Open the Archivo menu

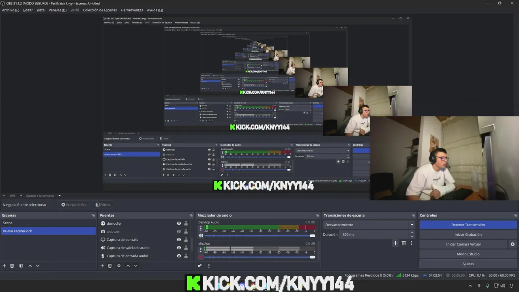pyautogui.click(x=11, y=10)
